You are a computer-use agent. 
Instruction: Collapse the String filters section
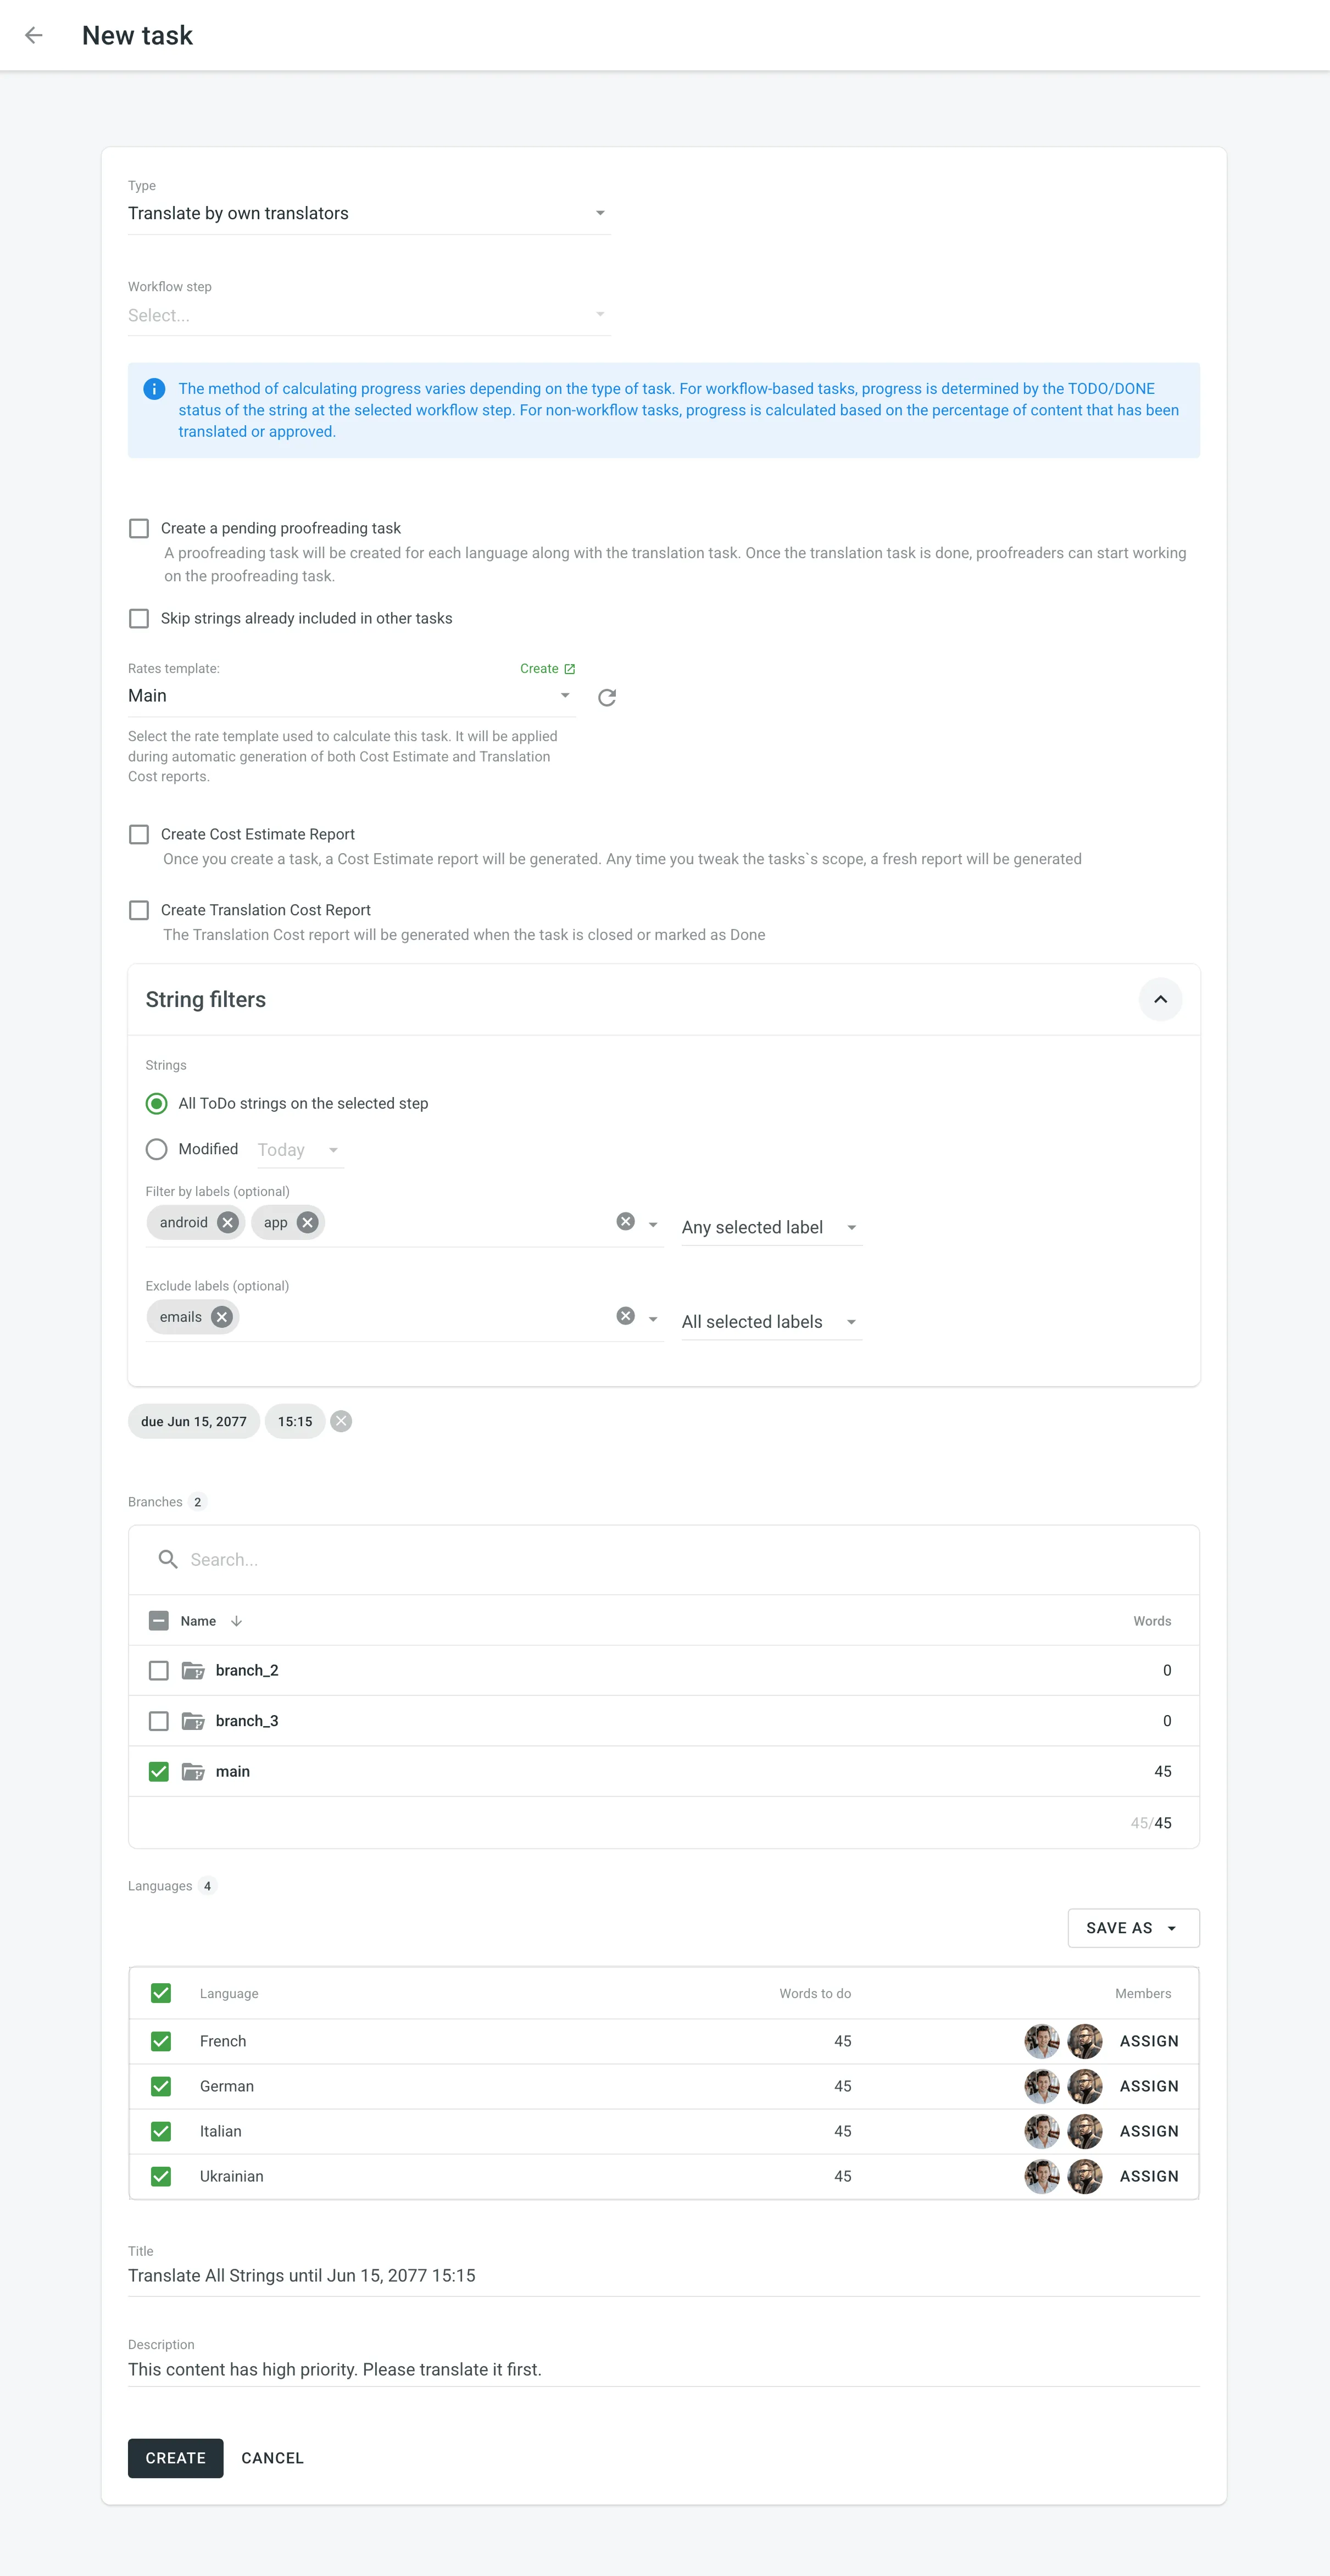tap(1160, 999)
